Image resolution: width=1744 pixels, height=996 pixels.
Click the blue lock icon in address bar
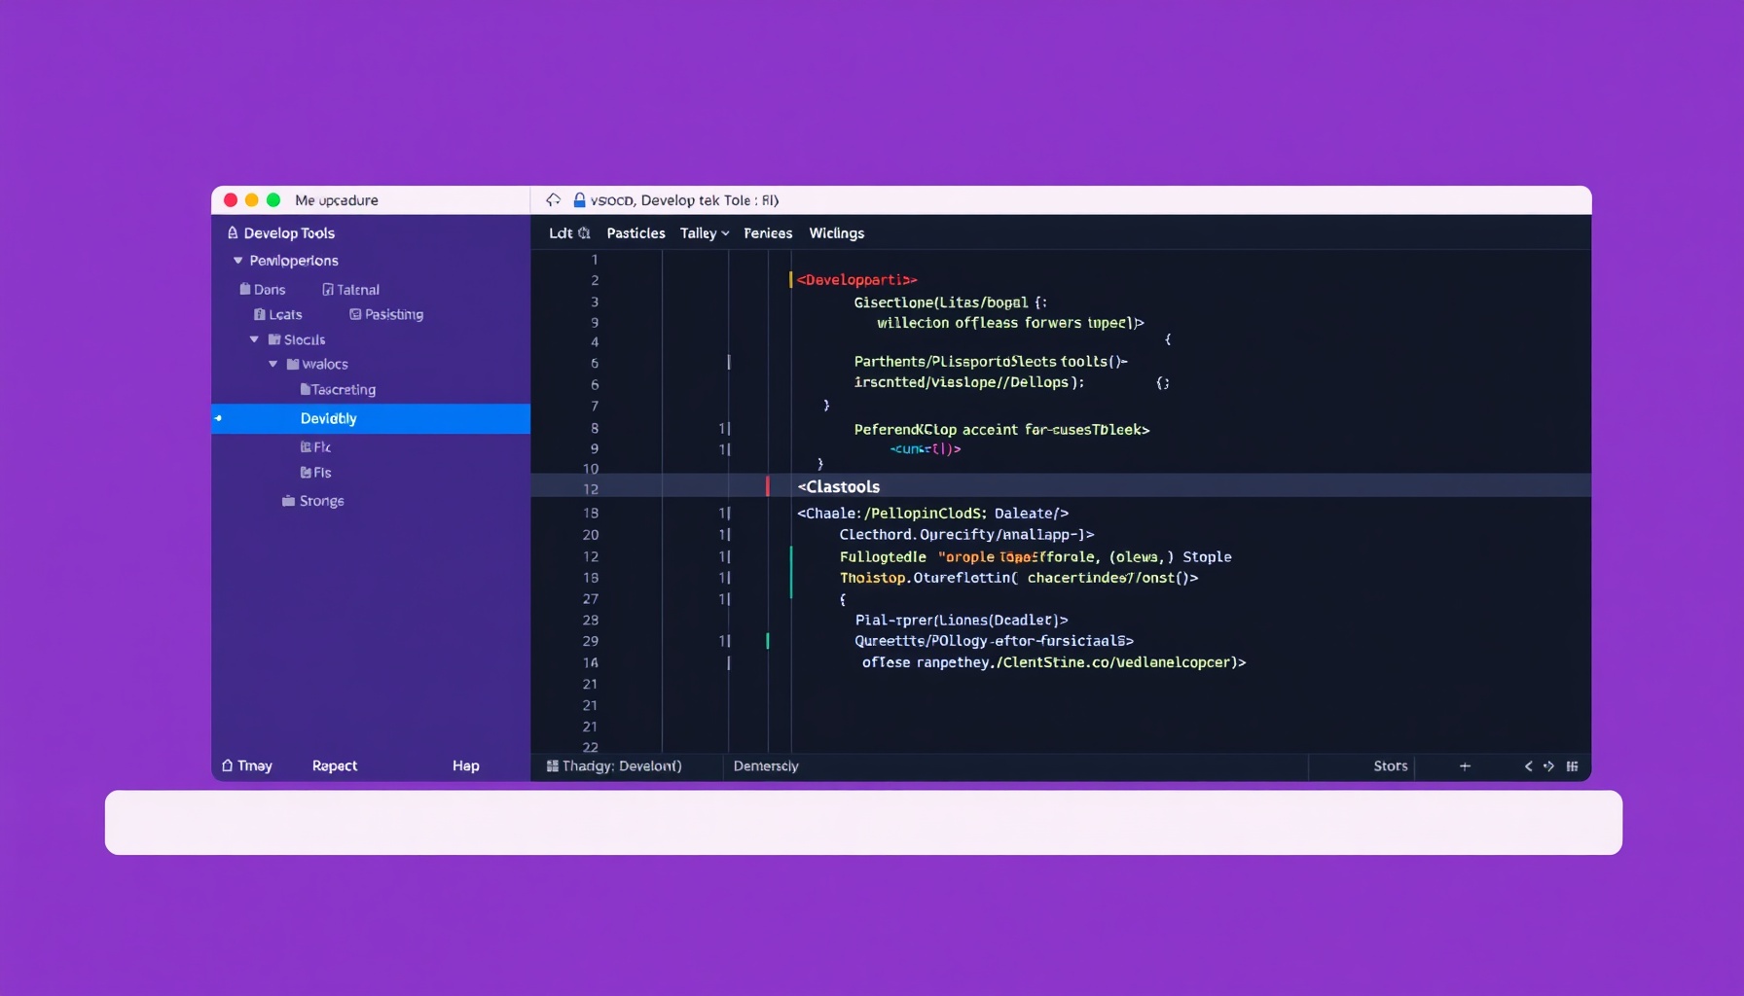click(579, 200)
